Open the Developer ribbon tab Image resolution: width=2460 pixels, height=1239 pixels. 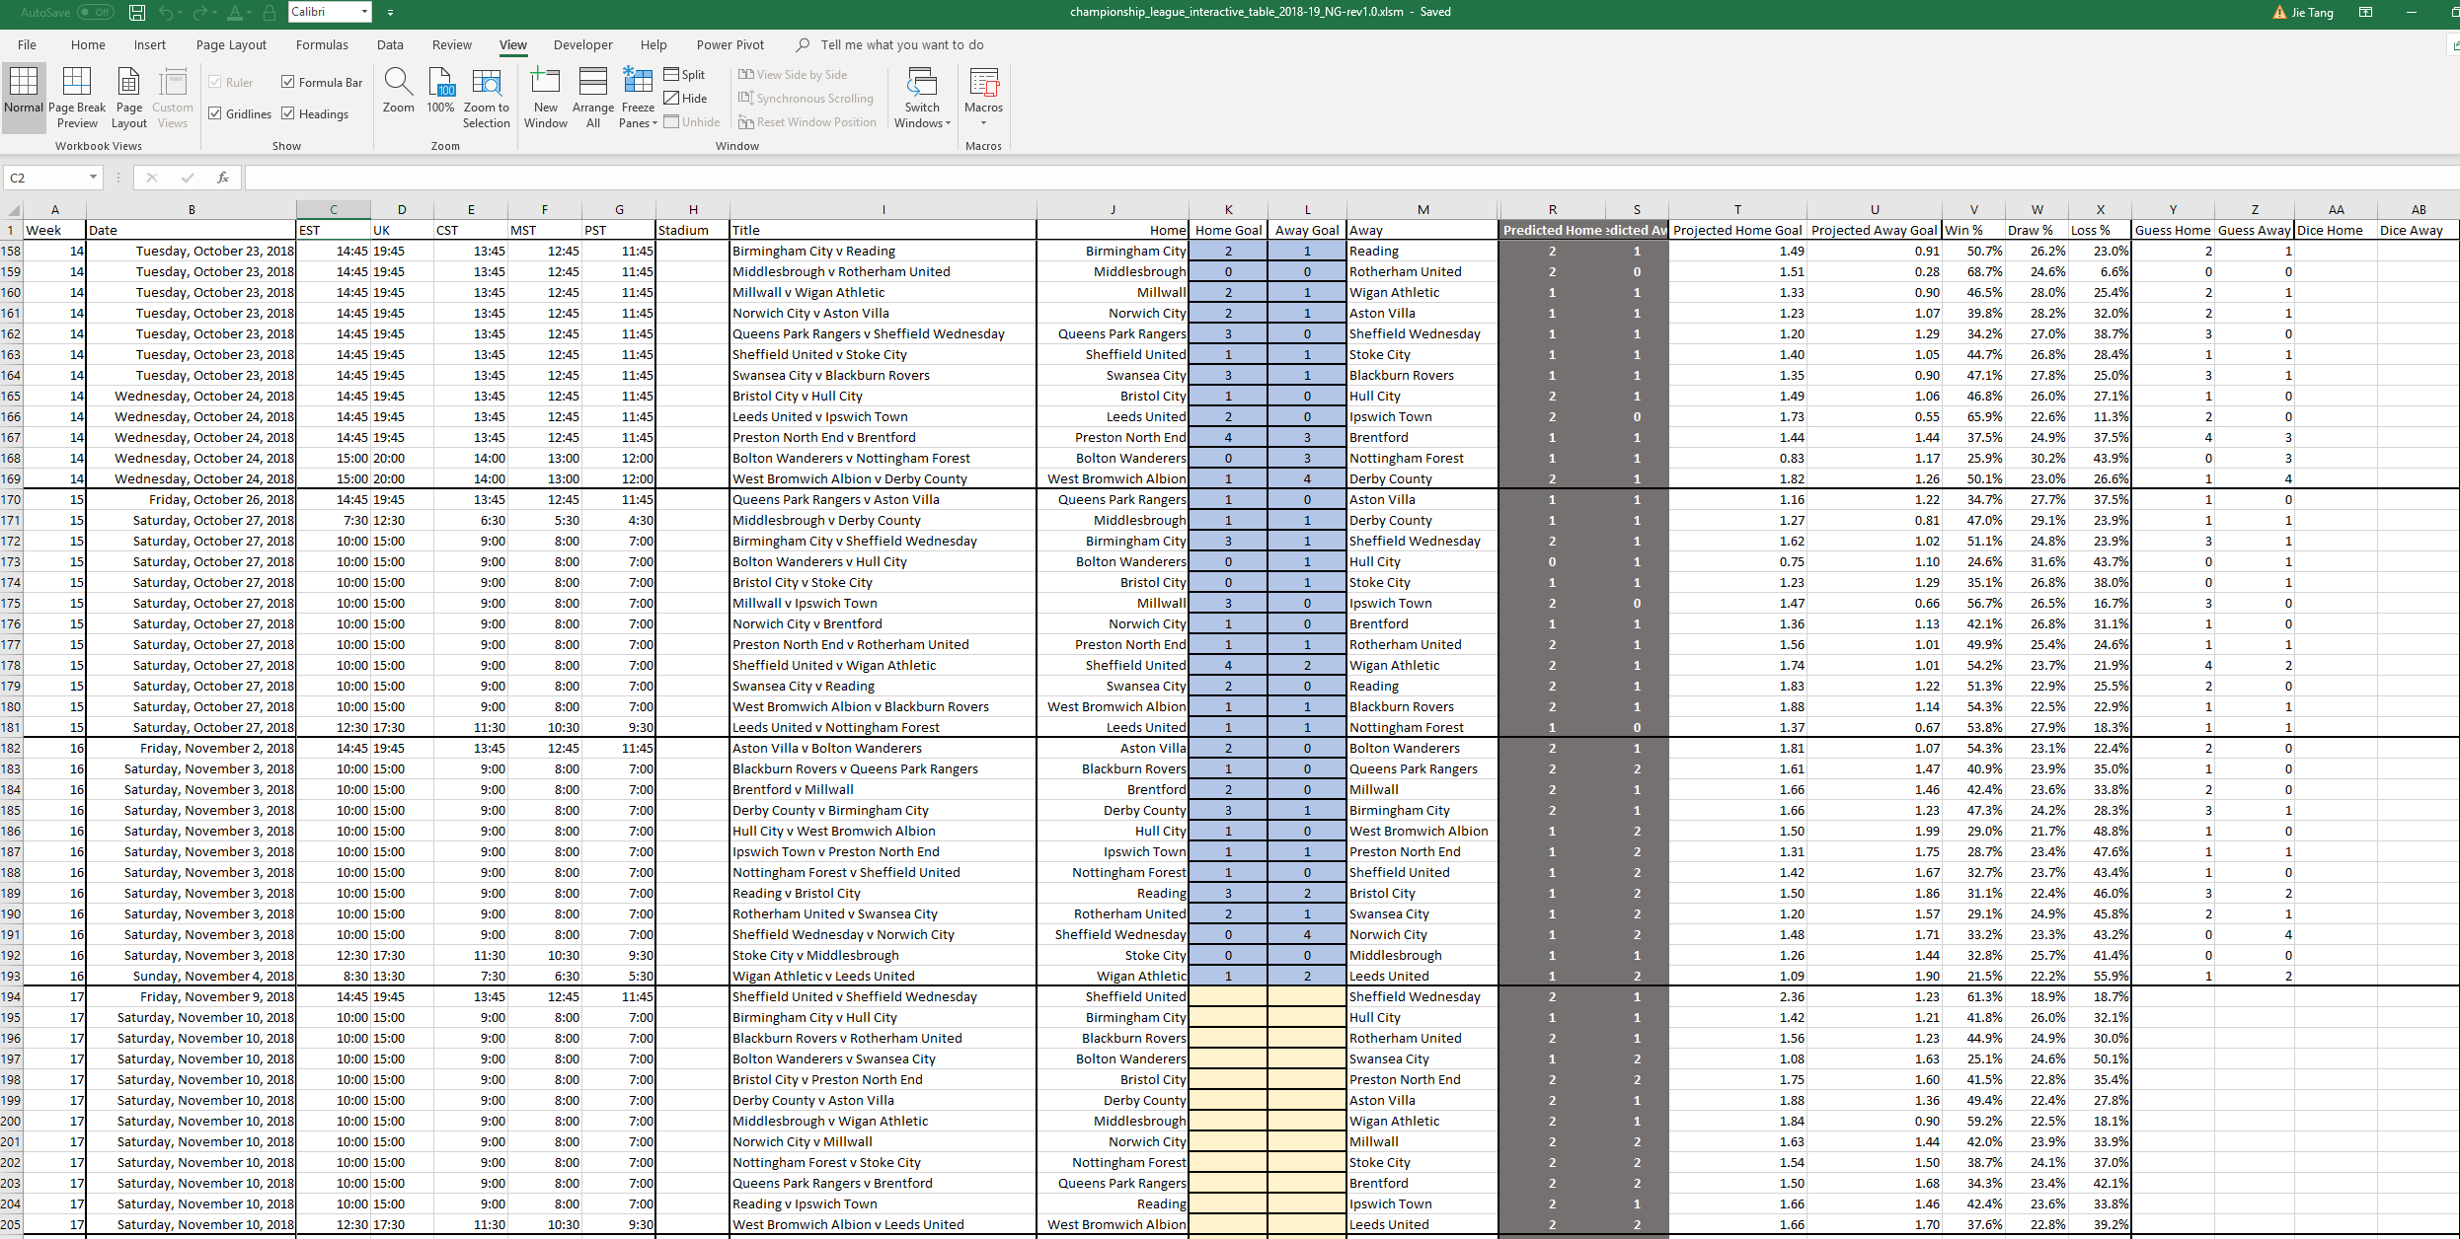coord(578,44)
